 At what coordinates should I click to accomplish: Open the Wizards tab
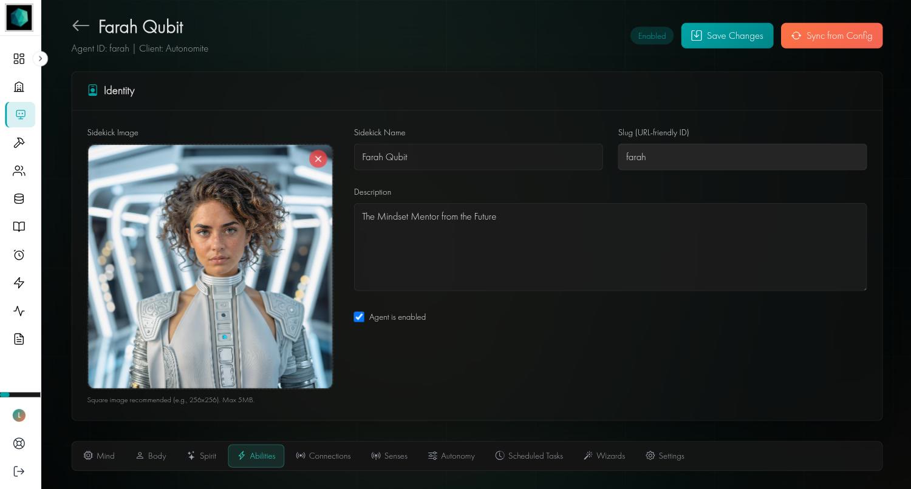604,456
